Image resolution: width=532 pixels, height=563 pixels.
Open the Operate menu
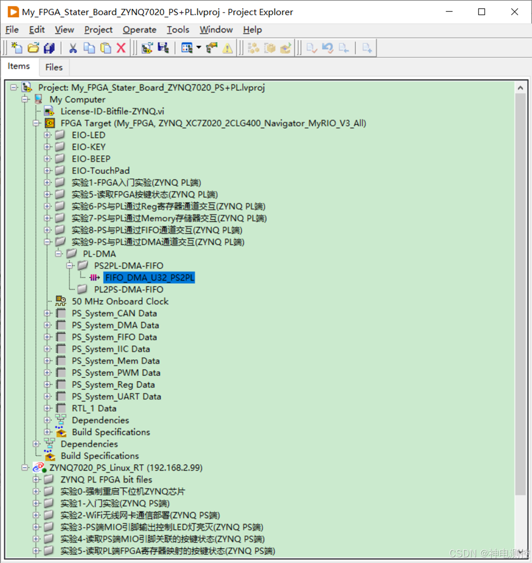[139, 30]
